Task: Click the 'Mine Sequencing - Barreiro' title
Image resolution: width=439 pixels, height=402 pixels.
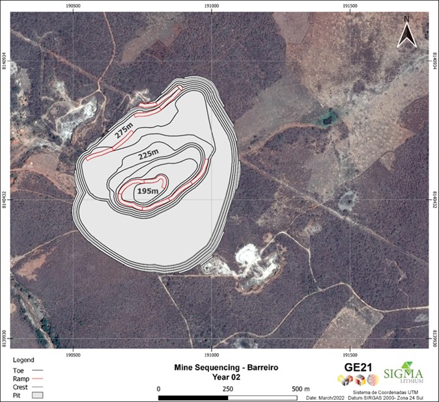Action: click(226, 367)
